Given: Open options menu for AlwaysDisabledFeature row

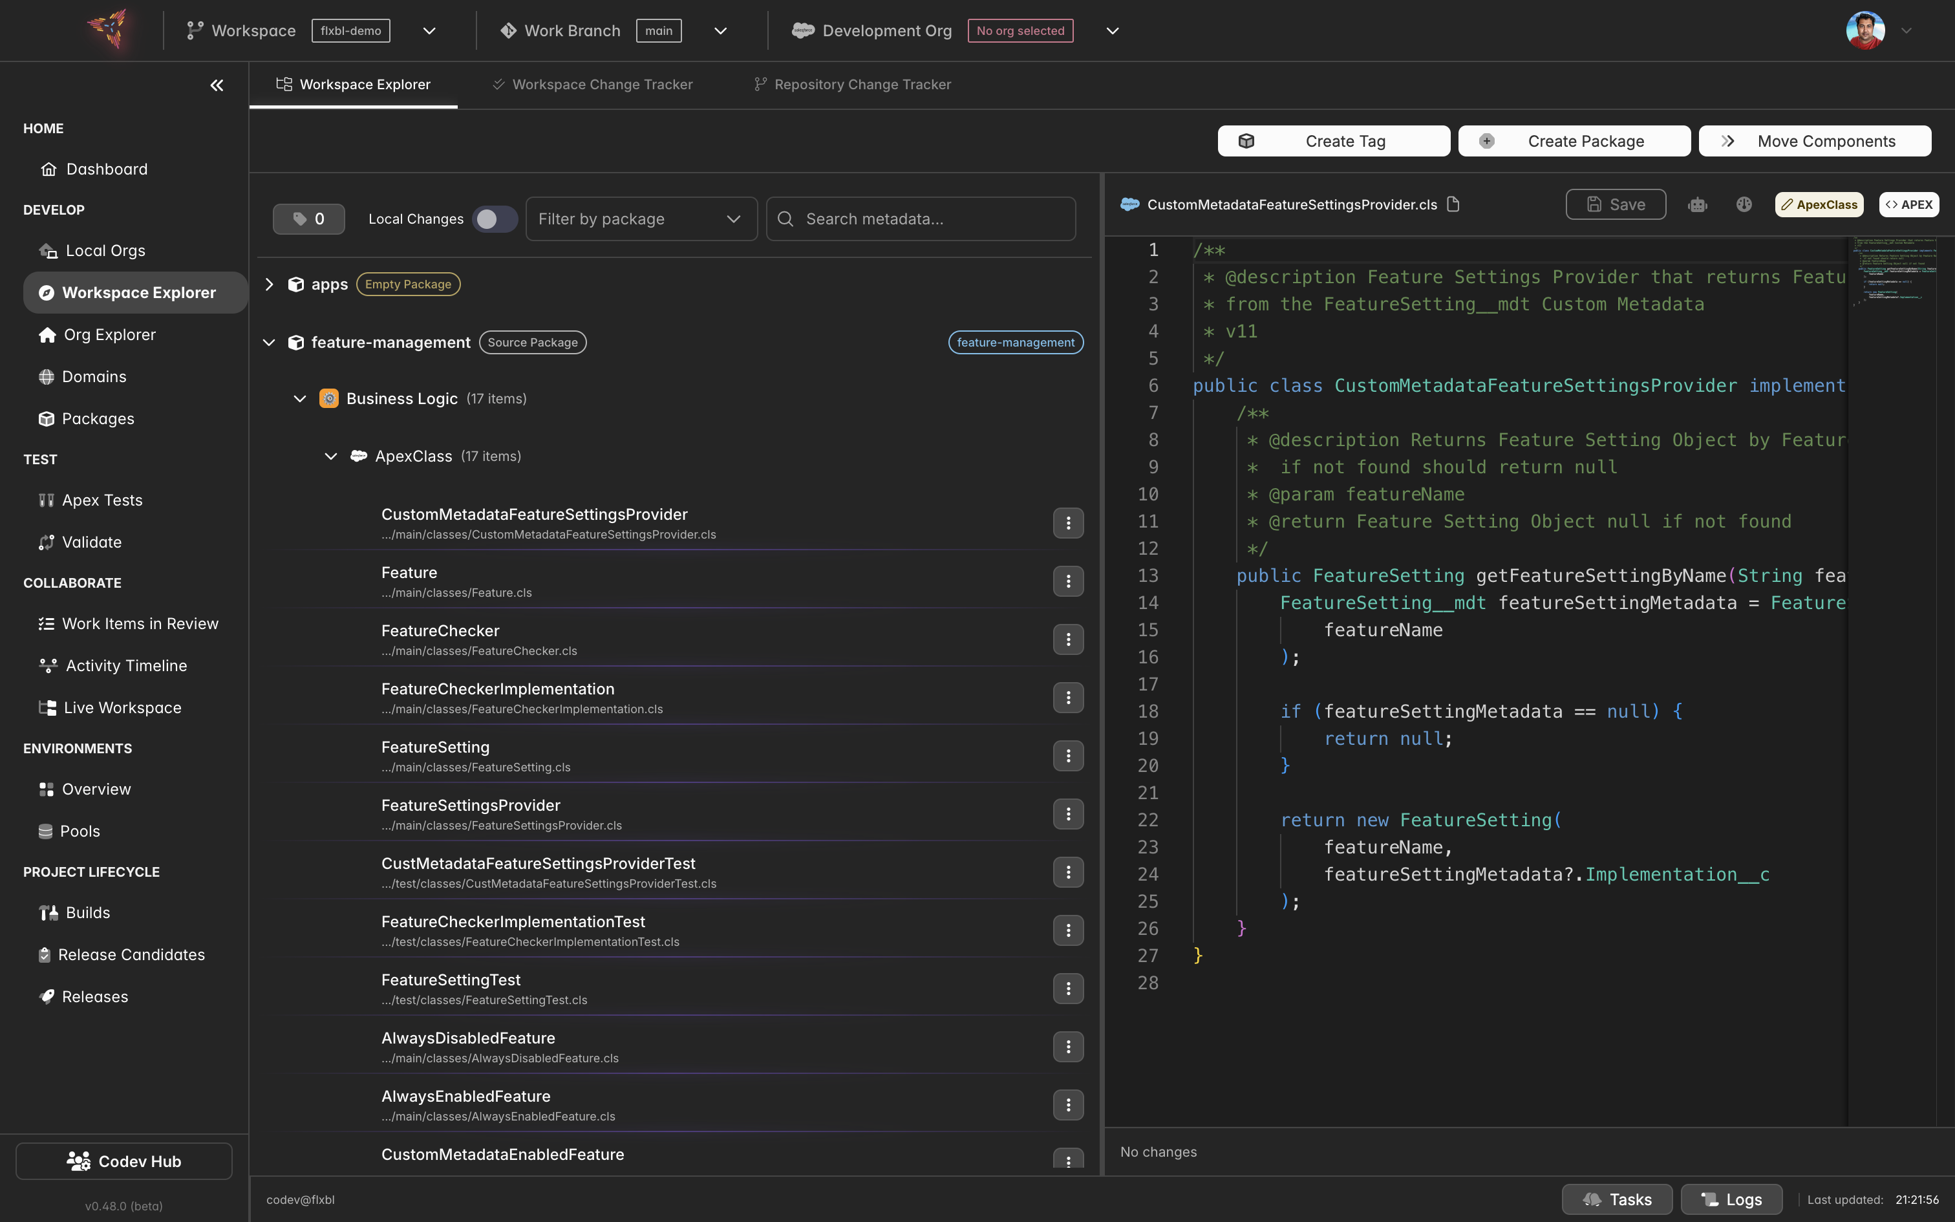Looking at the screenshot, I should 1068,1047.
